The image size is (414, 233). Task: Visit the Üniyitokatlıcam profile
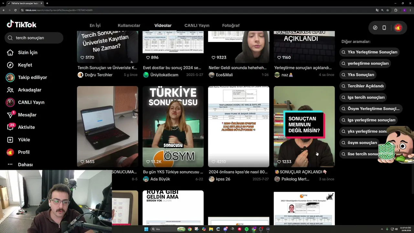(161, 75)
